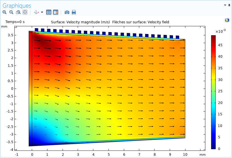Click the COMSOL logo icon at top right
Viewport: 232px width, 158px height.
227,20
